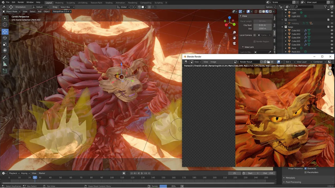This screenshot has height=188, width=335.
Task: Uncheck fuego collection exclude checkbox
Action: point(328,27)
